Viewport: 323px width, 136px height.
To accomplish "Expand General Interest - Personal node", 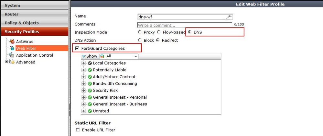I will [84, 97].
